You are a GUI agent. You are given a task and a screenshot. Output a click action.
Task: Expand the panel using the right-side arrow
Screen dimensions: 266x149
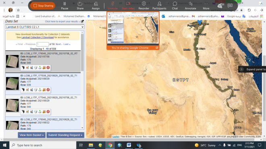click(241, 69)
